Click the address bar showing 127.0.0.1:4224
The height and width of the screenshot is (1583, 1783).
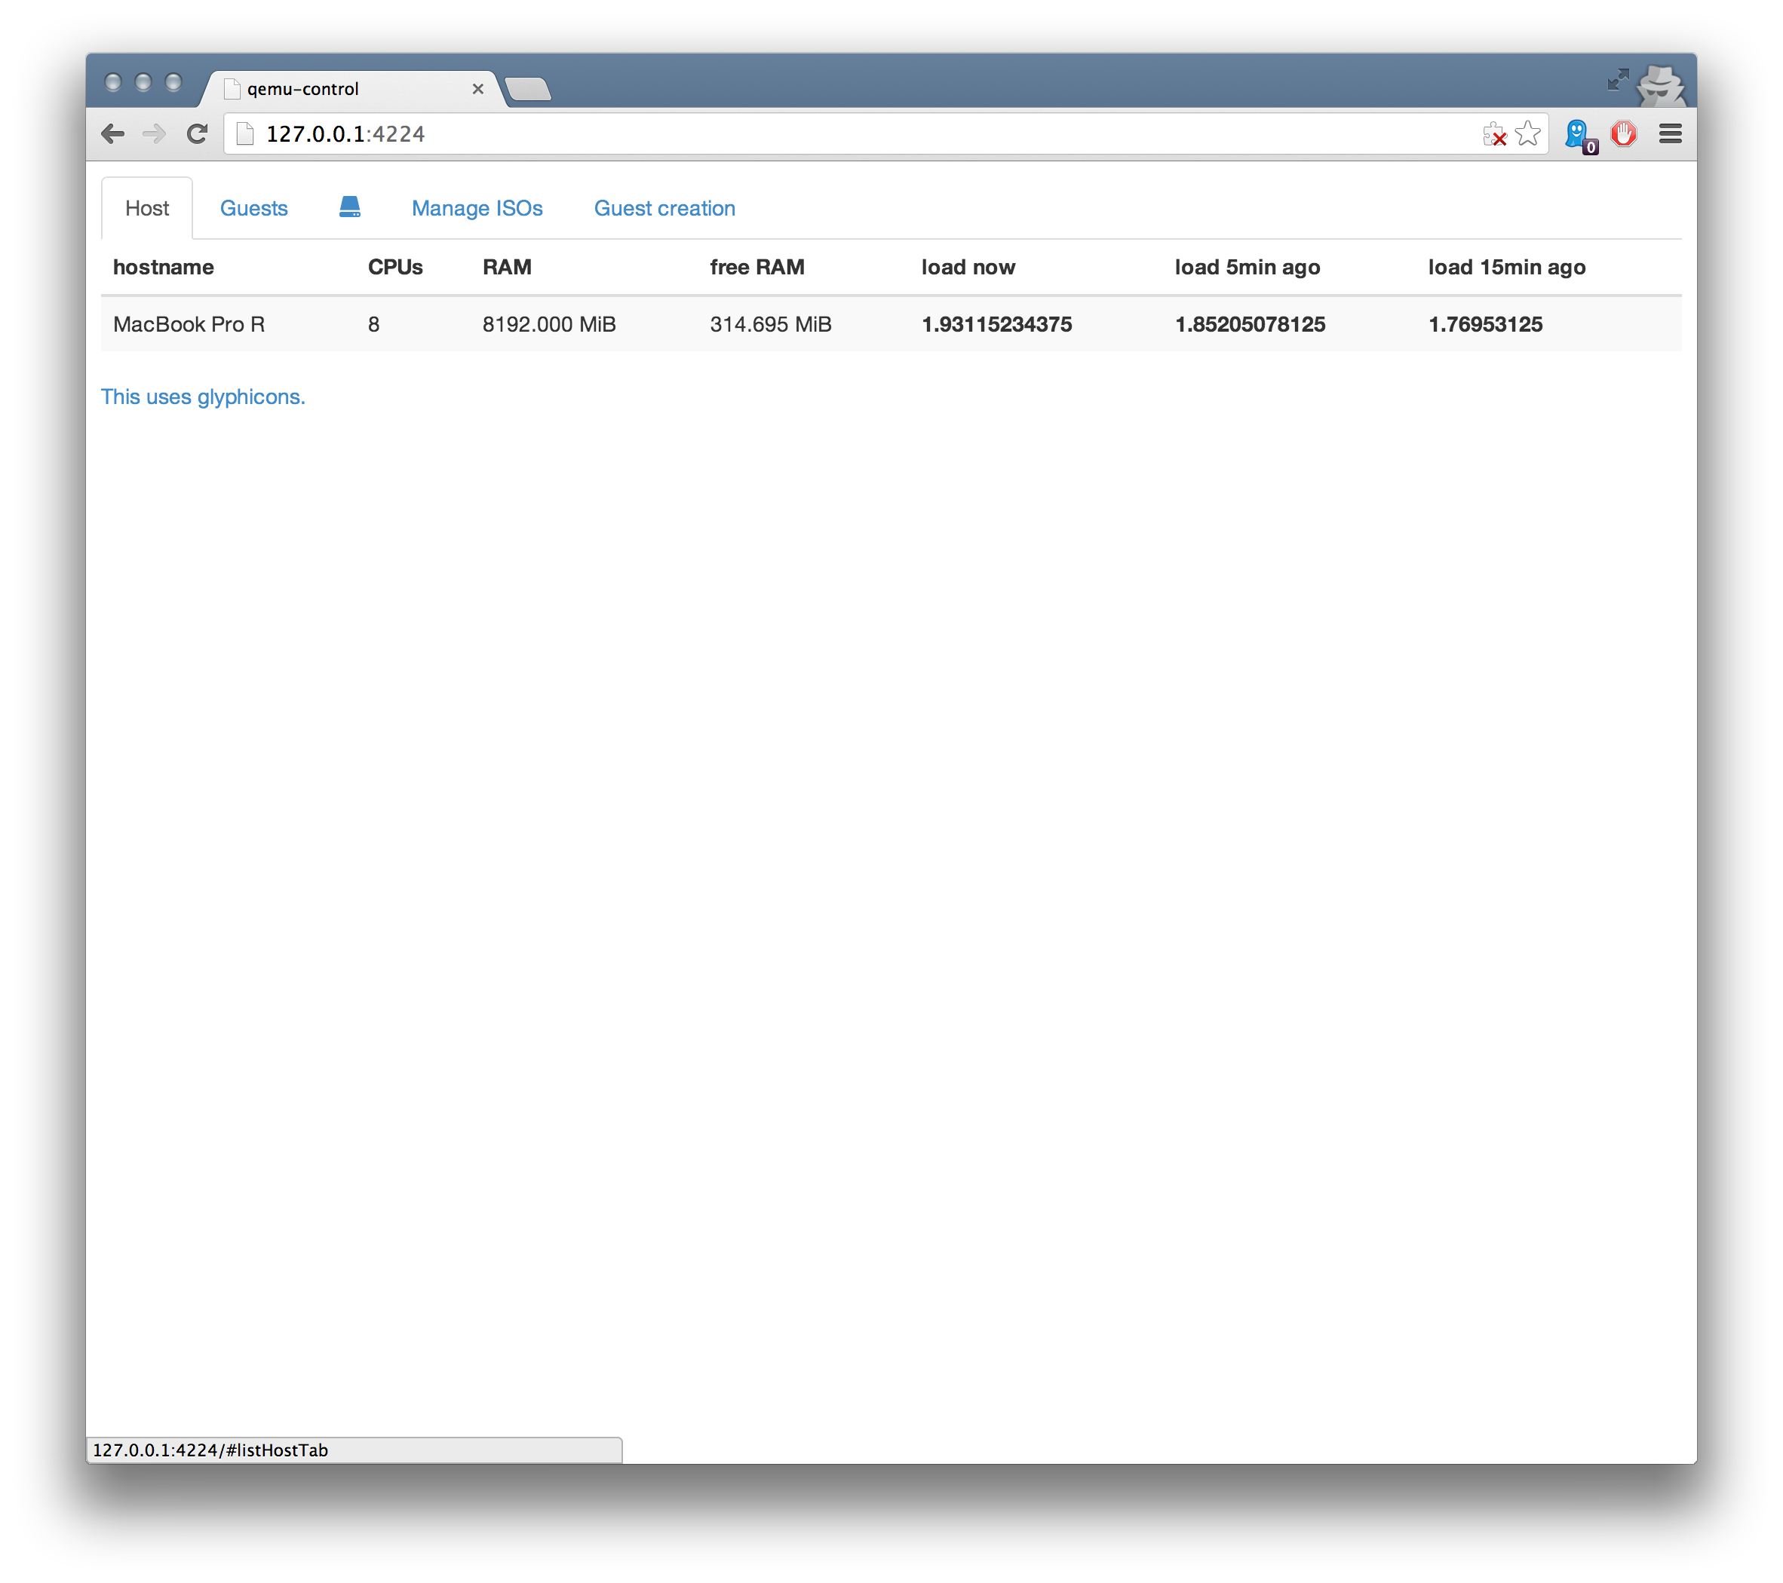pyautogui.click(x=785, y=133)
